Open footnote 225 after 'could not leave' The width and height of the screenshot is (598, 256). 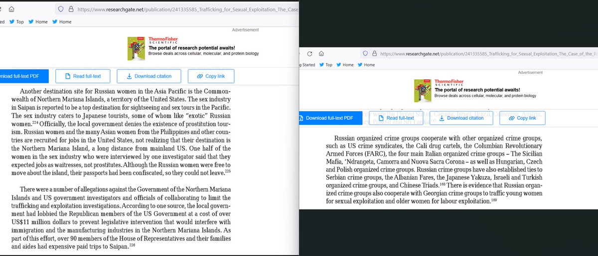[x=227, y=171]
